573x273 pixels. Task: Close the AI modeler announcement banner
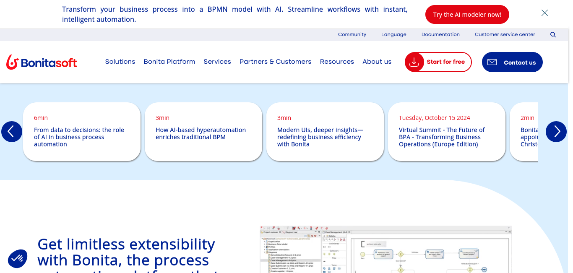coord(544,13)
